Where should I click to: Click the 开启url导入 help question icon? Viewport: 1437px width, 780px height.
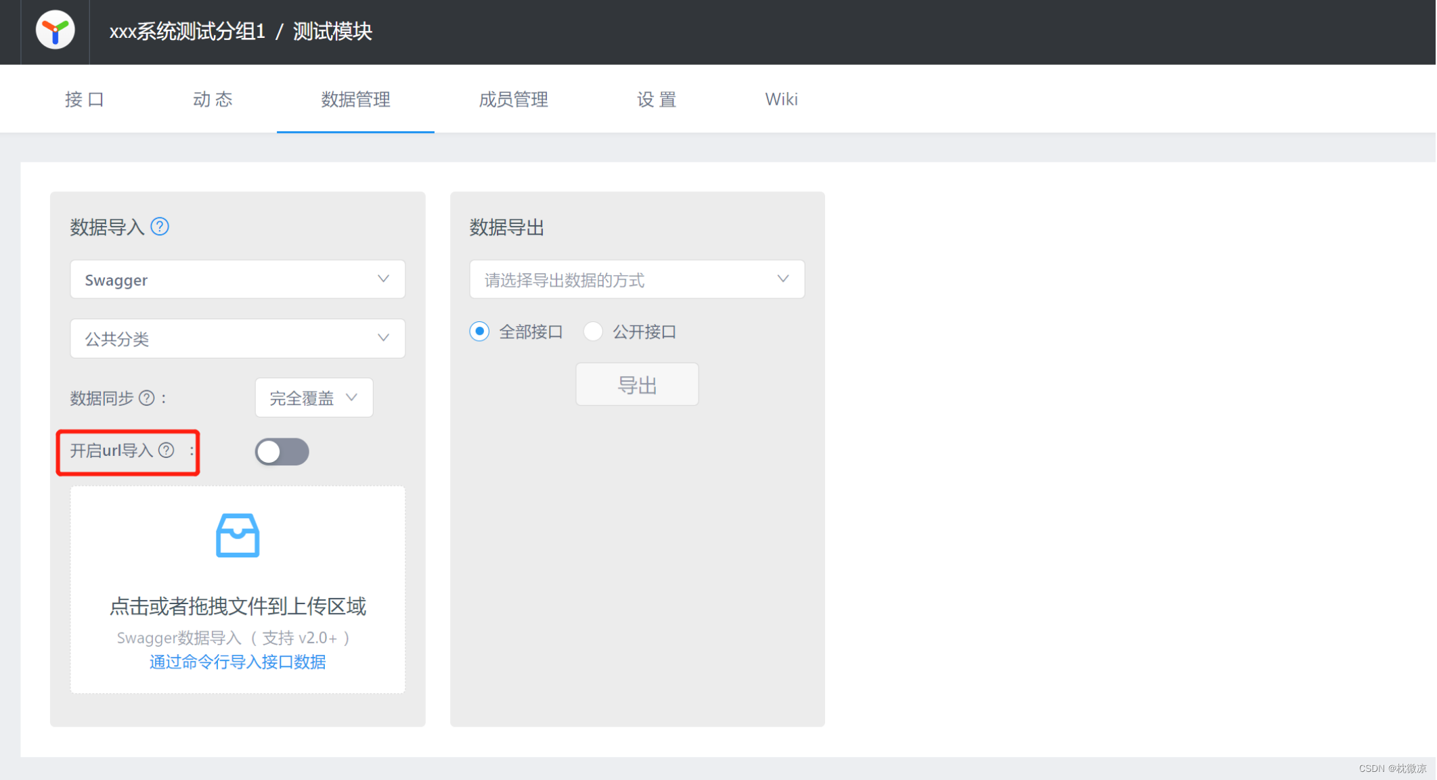tap(167, 450)
